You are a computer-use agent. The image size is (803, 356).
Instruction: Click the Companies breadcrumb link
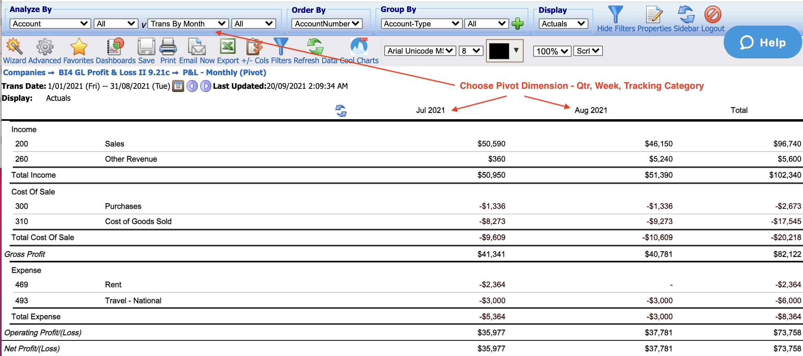coord(24,72)
